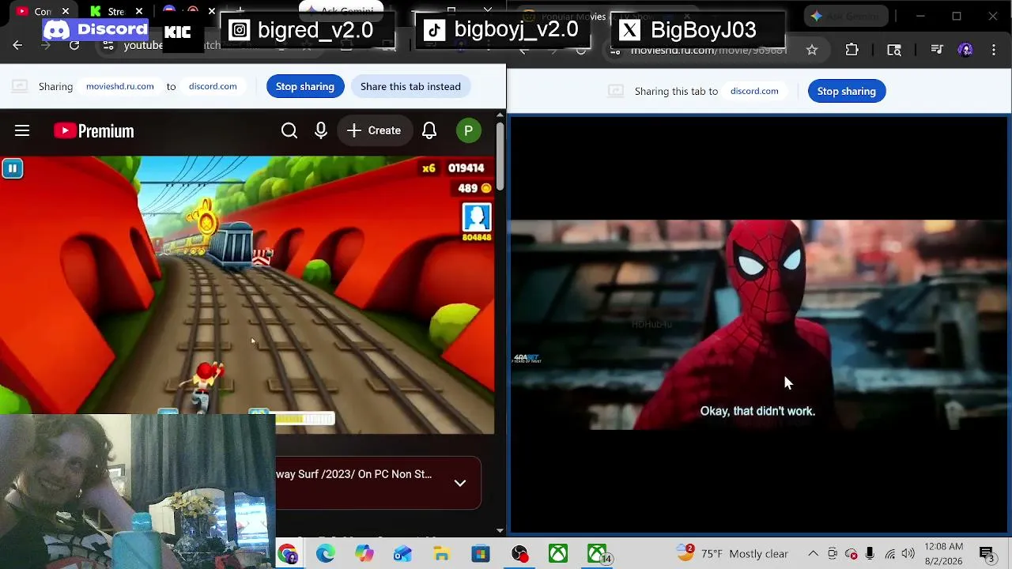
Task: Click the video title 'way Surf /2023/ On PC Non St...'
Action: pos(353,474)
